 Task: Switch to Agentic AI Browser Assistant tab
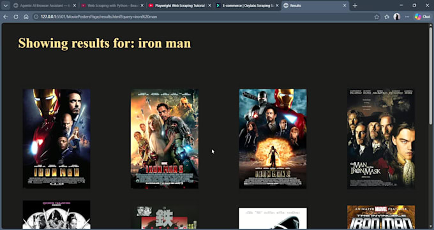(44, 6)
